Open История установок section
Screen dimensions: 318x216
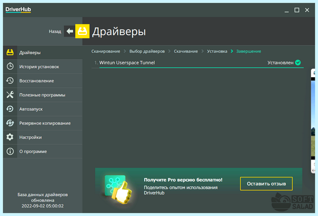click(x=43, y=67)
